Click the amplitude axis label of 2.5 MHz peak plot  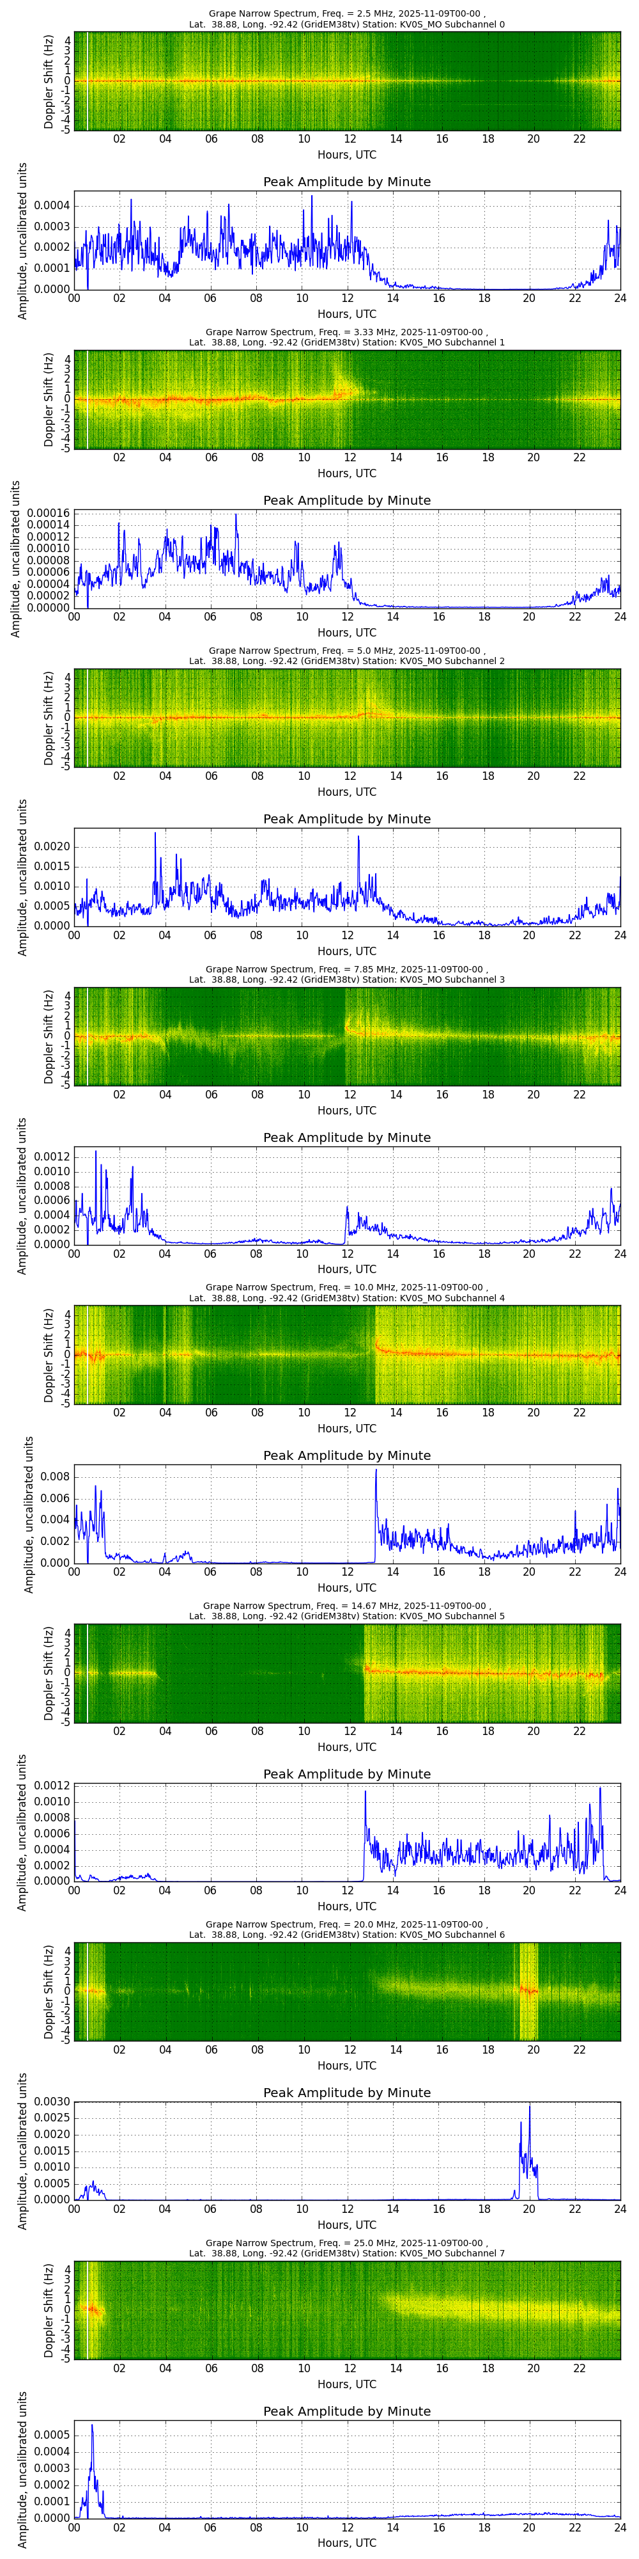coord(23,241)
